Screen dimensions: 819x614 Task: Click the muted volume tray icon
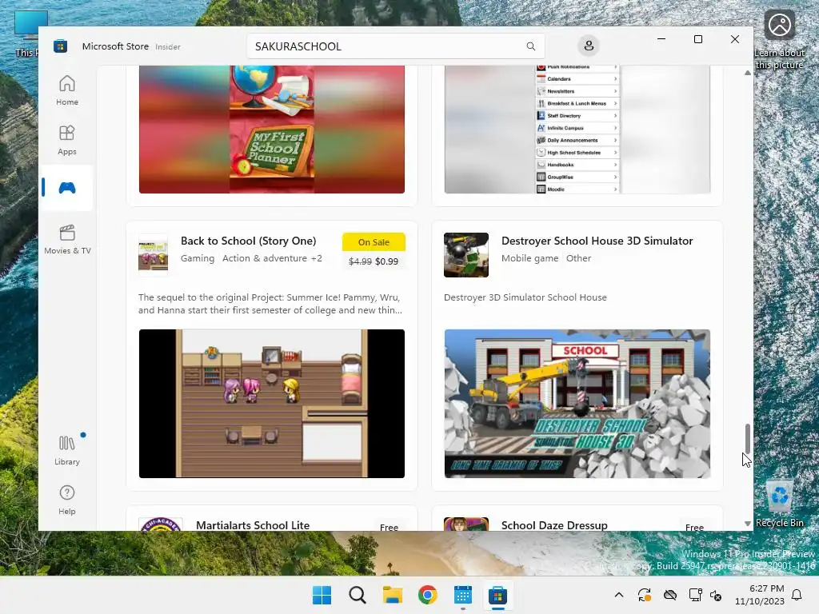tap(716, 595)
